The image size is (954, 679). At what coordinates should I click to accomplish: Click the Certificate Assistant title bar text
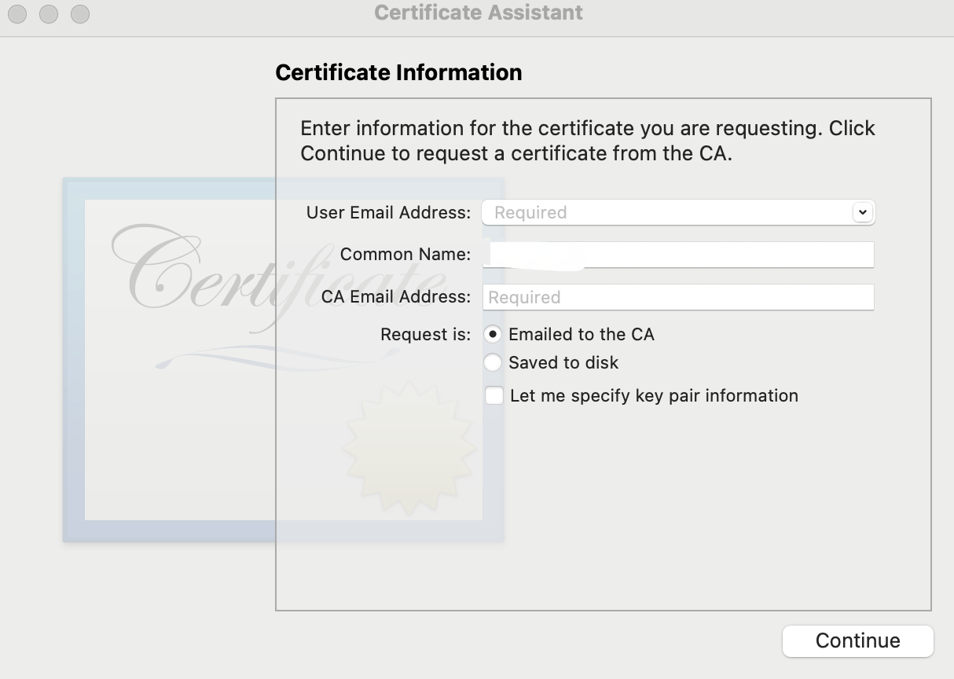pyautogui.click(x=479, y=13)
